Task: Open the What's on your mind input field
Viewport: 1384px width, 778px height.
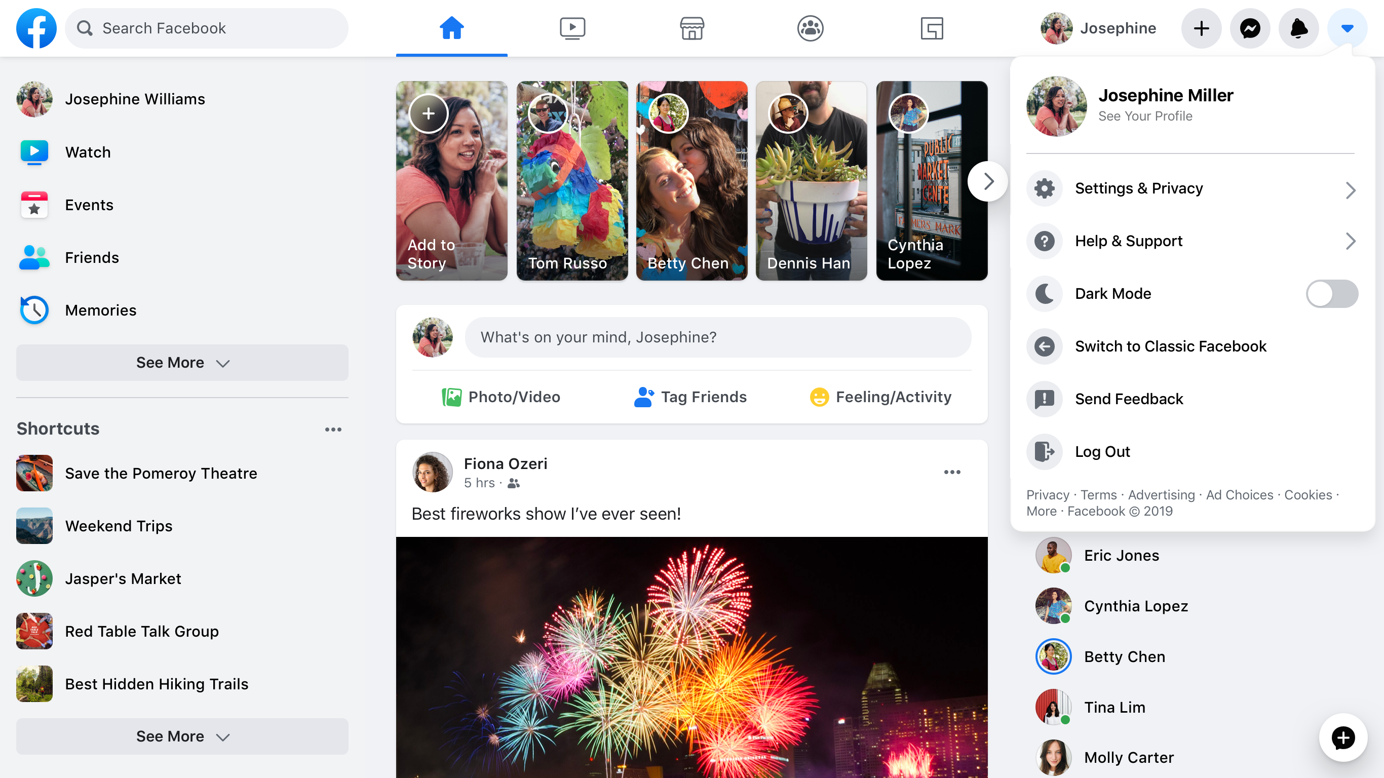Action: (x=719, y=337)
